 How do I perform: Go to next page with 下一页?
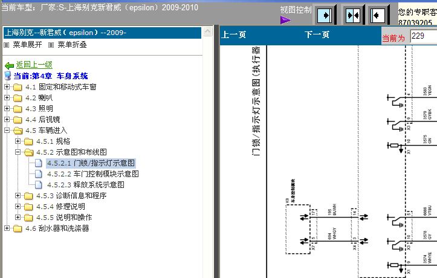tap(317, 34)
